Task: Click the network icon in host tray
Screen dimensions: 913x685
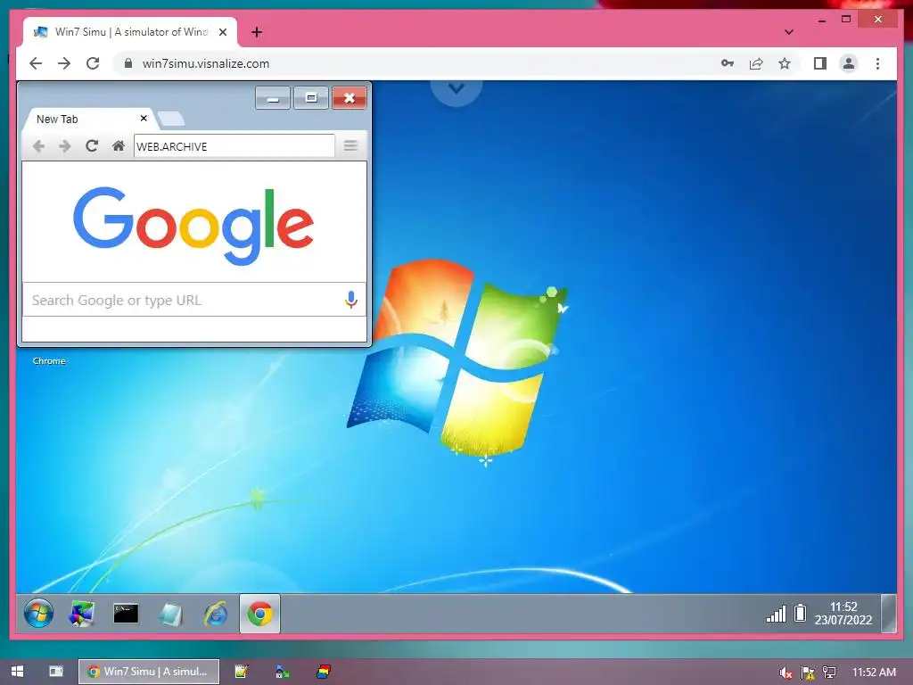Action: (x=829, y=673)
